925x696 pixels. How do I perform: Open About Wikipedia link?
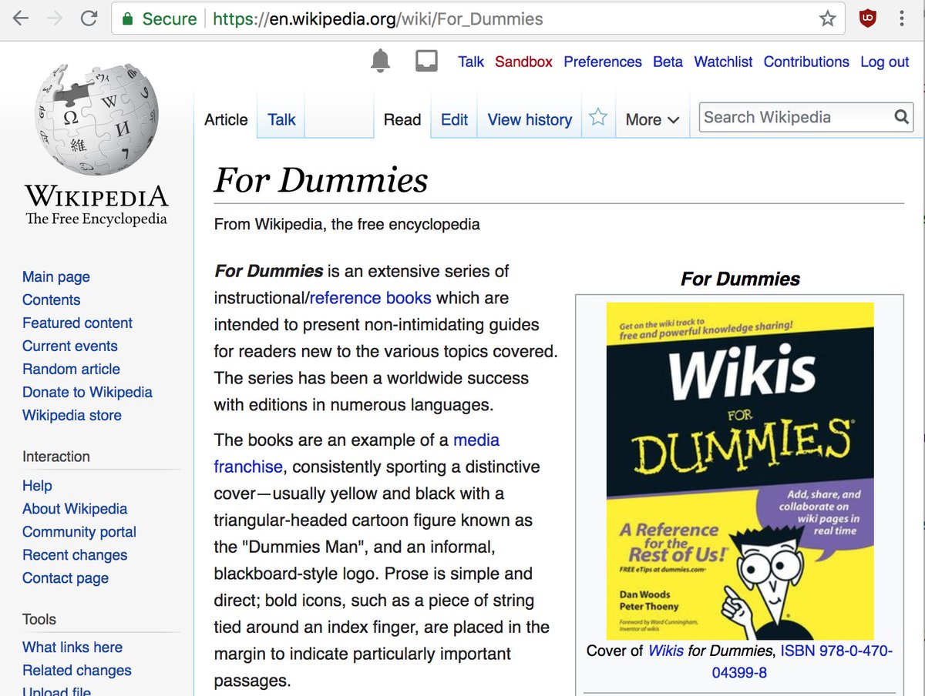pos(75,509)
